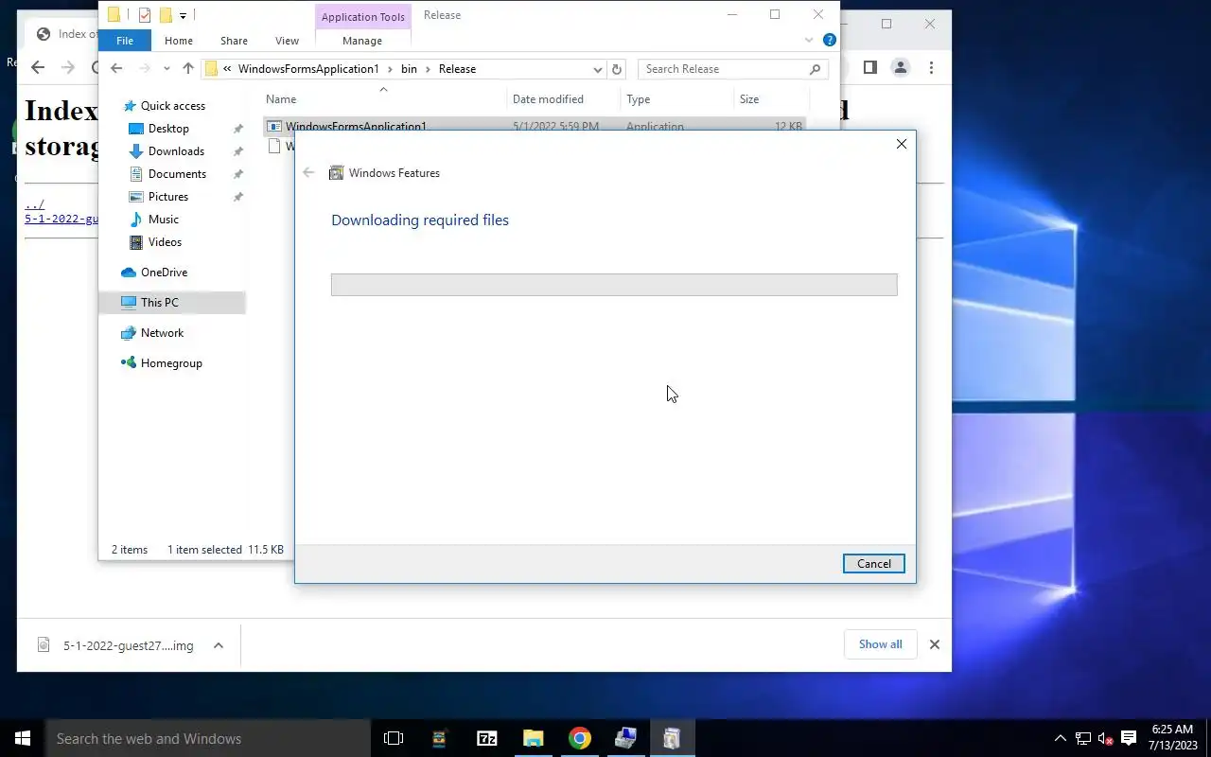This screenshot has height=757, width=1211.
Task: Open File Explorer help icon
Action: (830, 40)
